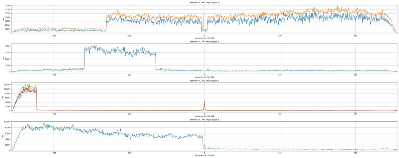The image size is (399, 158).
Task: Select the subcarrier idx x-axis label under style 8 plot
Action: pos(204,155)
